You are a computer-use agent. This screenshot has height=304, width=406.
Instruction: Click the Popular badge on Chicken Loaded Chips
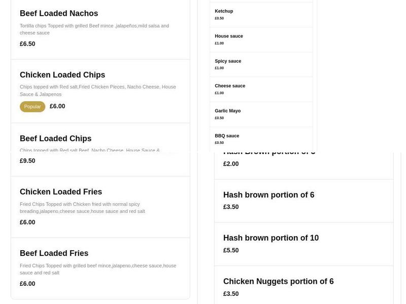pos(32,106)
